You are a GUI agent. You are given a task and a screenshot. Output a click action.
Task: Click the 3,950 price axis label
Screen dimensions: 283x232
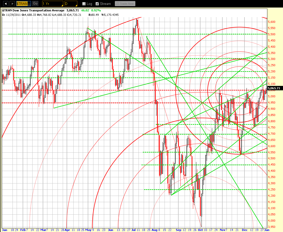272,227
